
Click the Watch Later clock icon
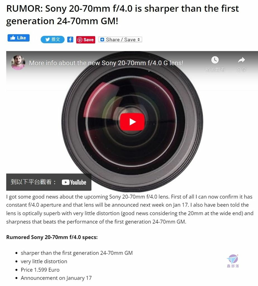click(x=215, y=60)
